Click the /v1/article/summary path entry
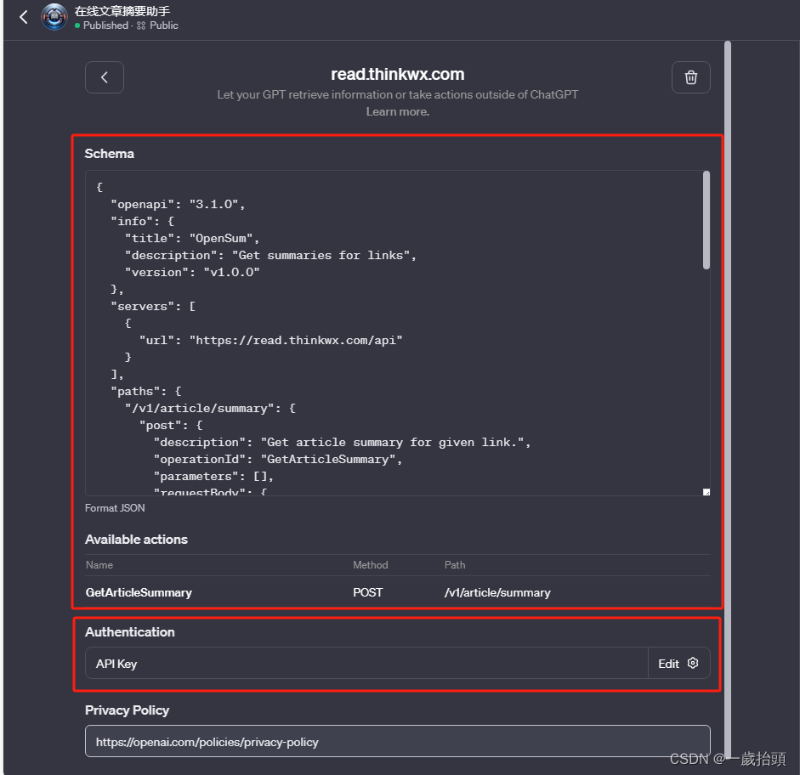The height and width of the screenshot is (775, 800). coord(497,592)
